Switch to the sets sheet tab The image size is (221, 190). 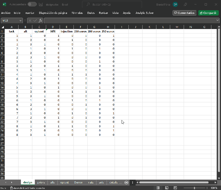click(x=101, y=182)
